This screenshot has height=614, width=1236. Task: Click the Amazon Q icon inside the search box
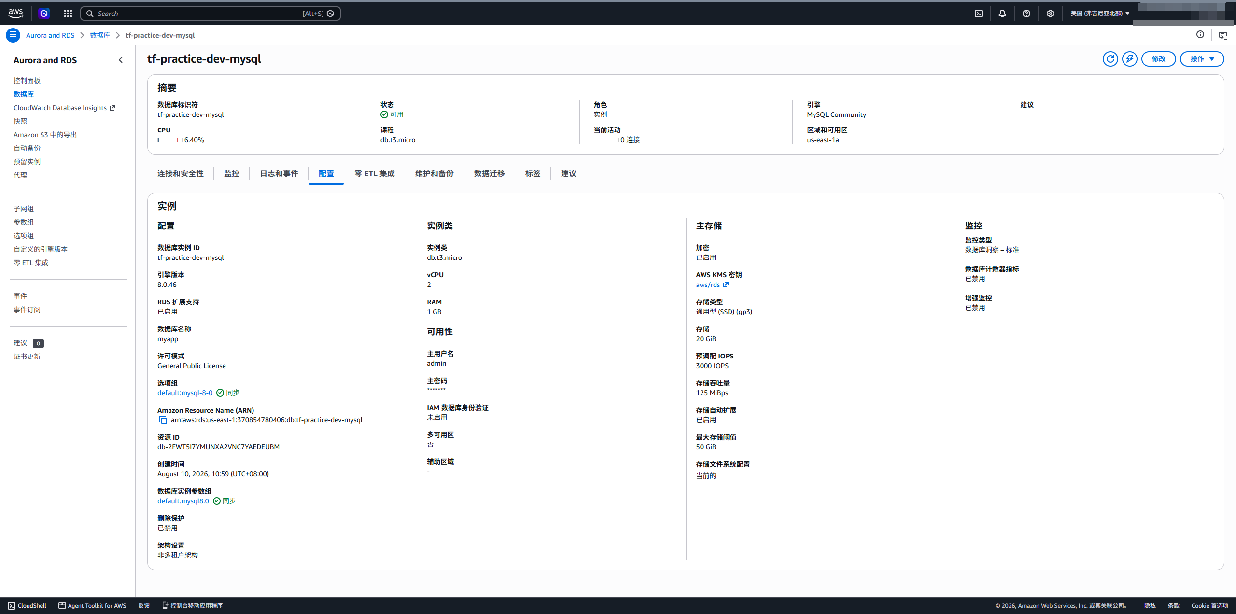(331, 14)
